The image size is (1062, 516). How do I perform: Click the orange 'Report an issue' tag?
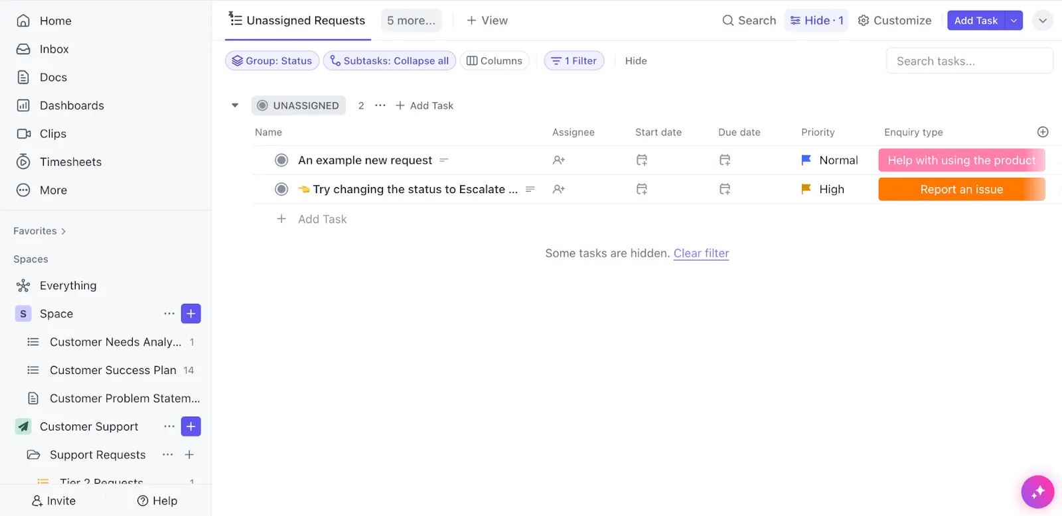pyautogui.click(x=962, y=190)
